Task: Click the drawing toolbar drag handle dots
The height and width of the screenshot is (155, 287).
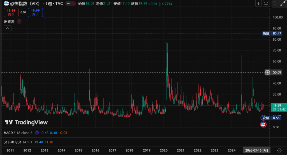Action: coord(275,3)
